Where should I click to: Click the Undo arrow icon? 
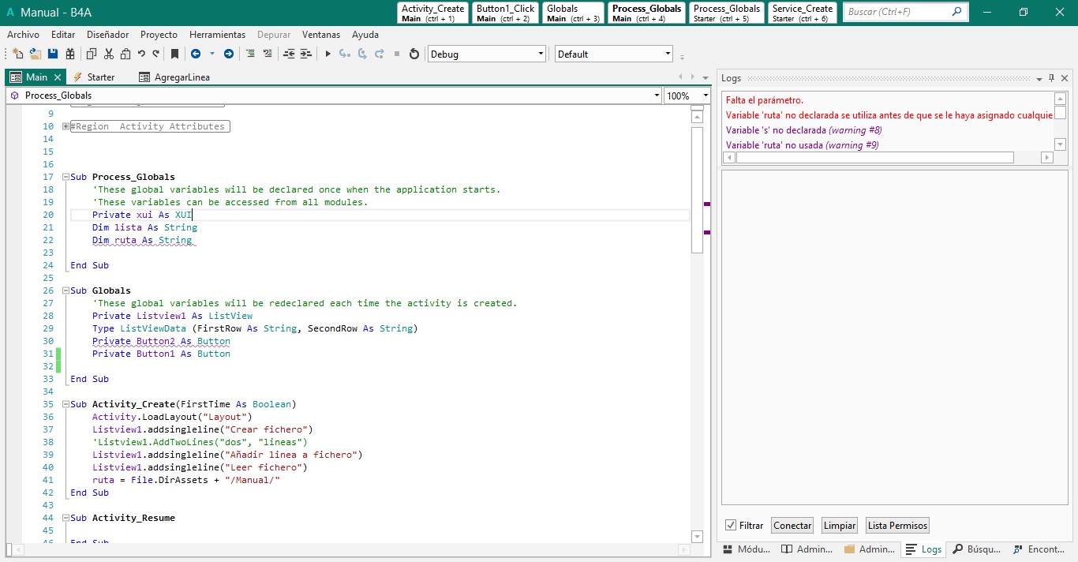[141, 54]
